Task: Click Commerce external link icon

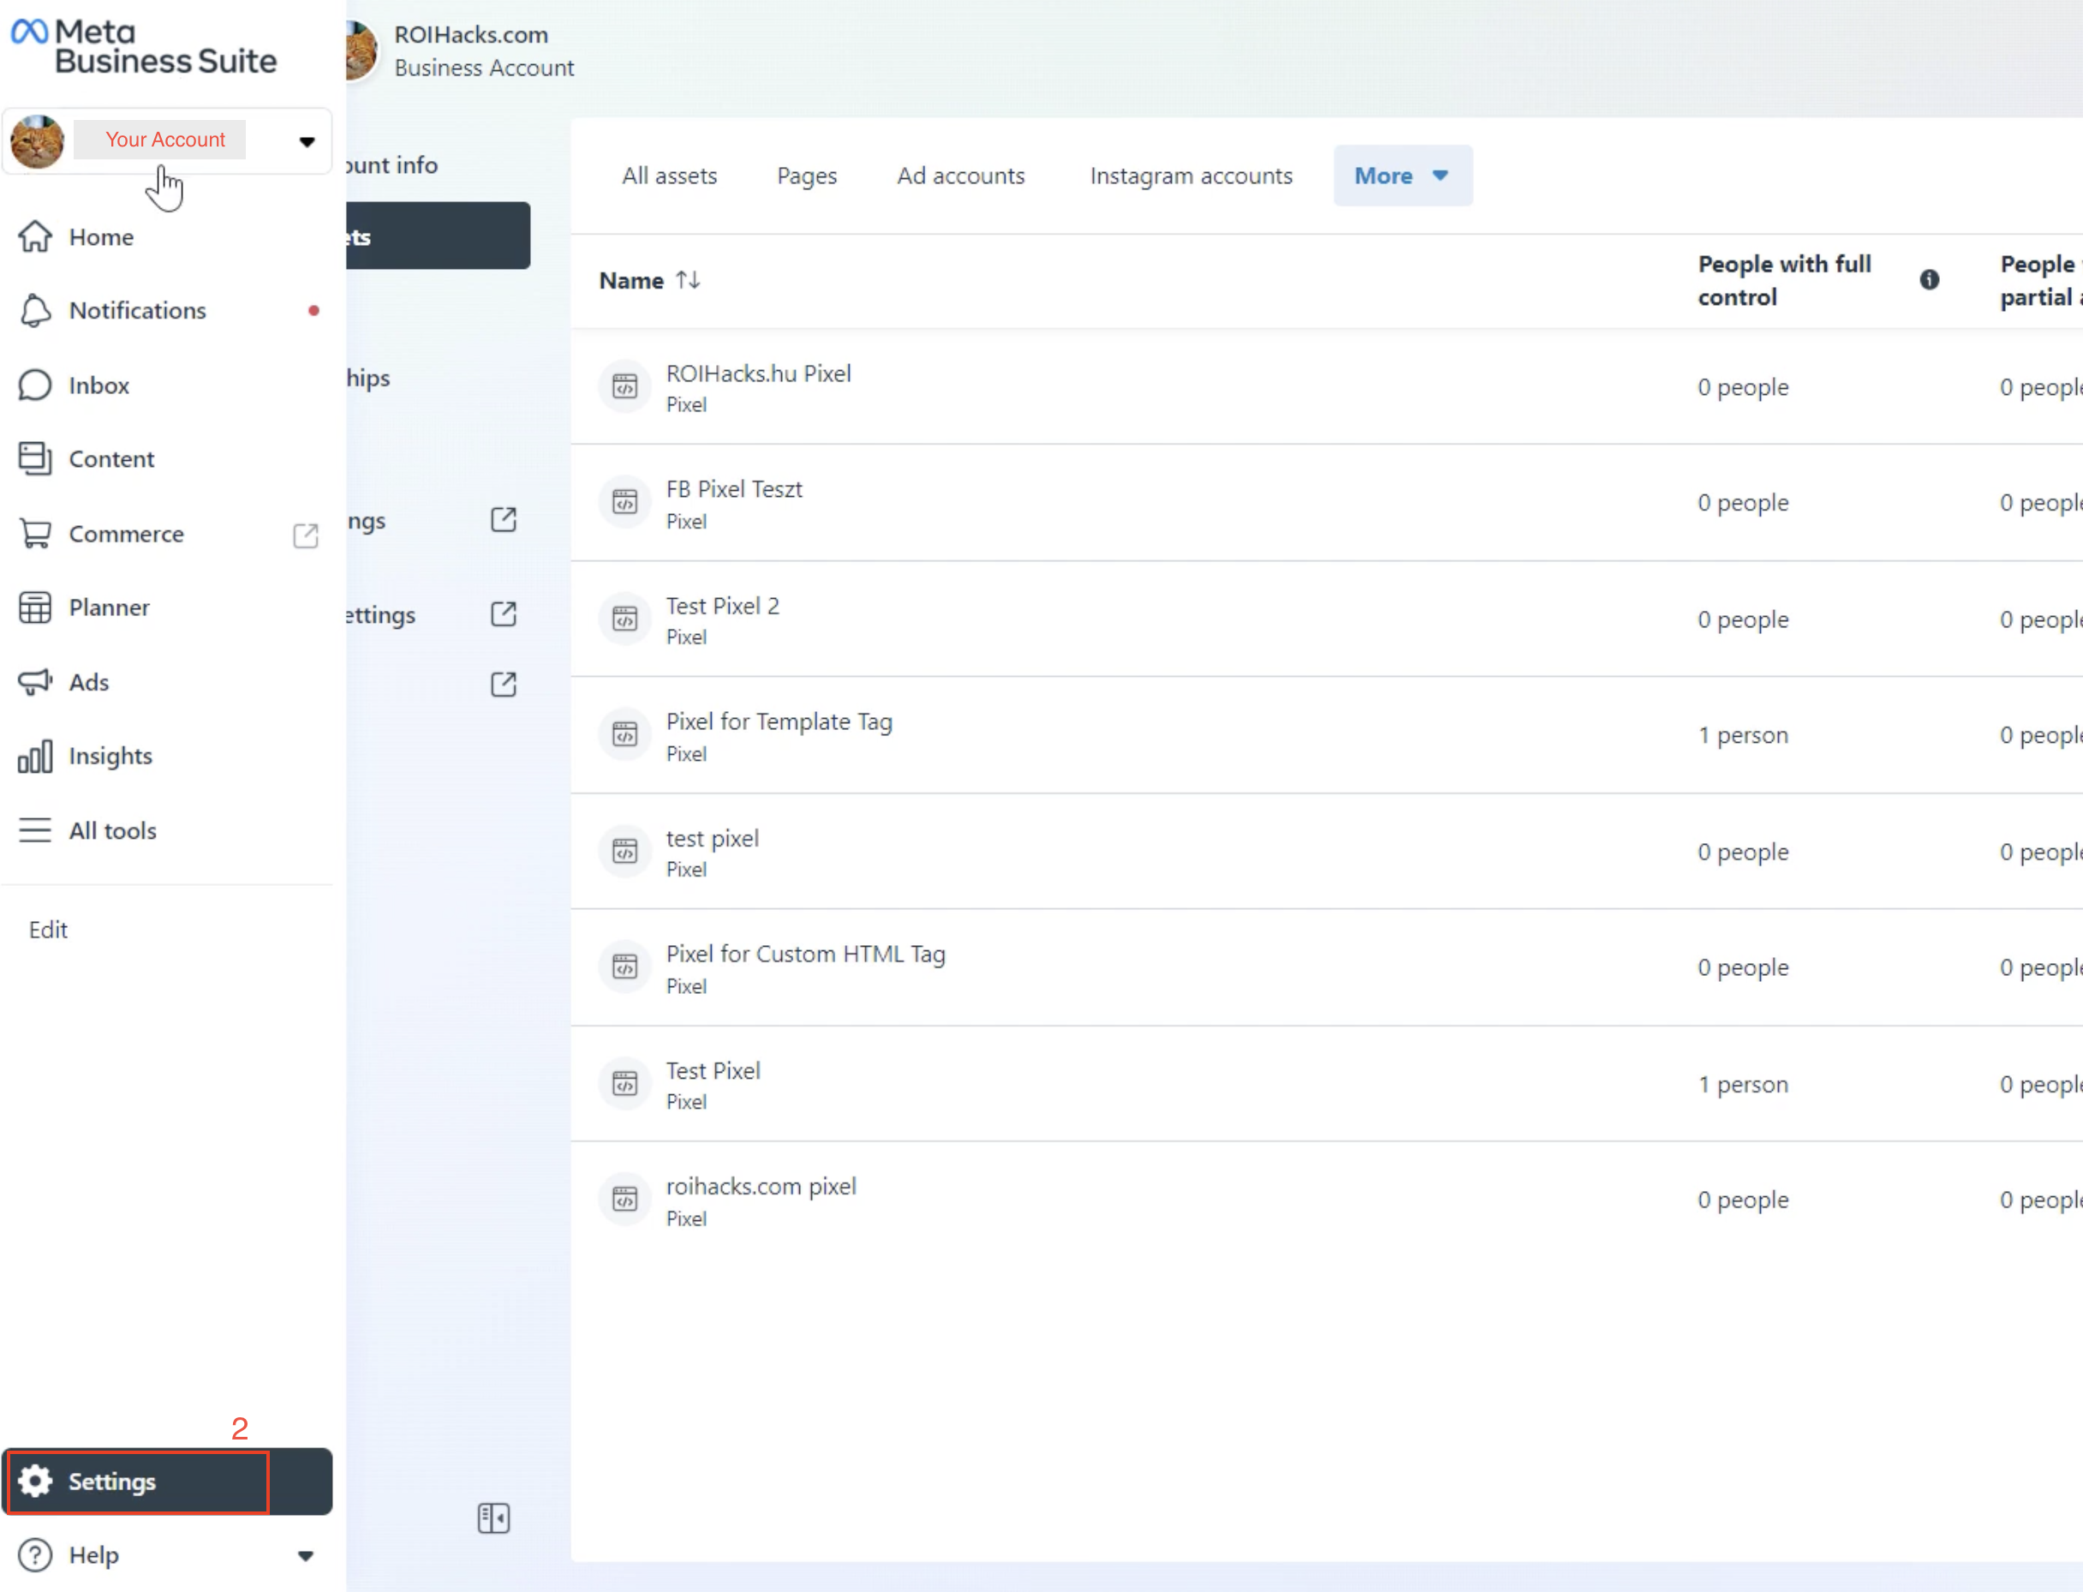Action: pyautogui.click(x=305, y=536)
